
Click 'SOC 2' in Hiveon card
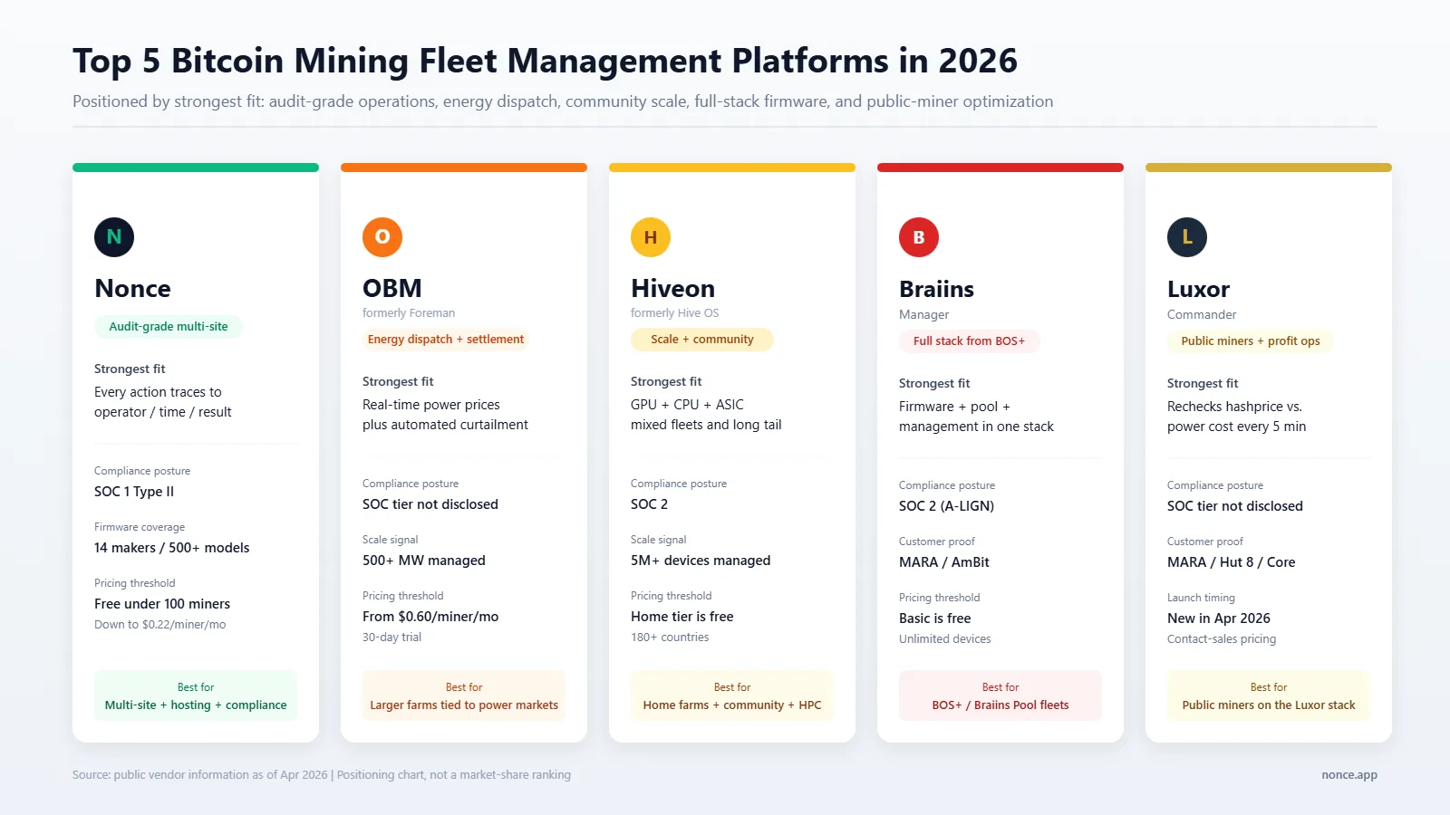pos(649,504)
